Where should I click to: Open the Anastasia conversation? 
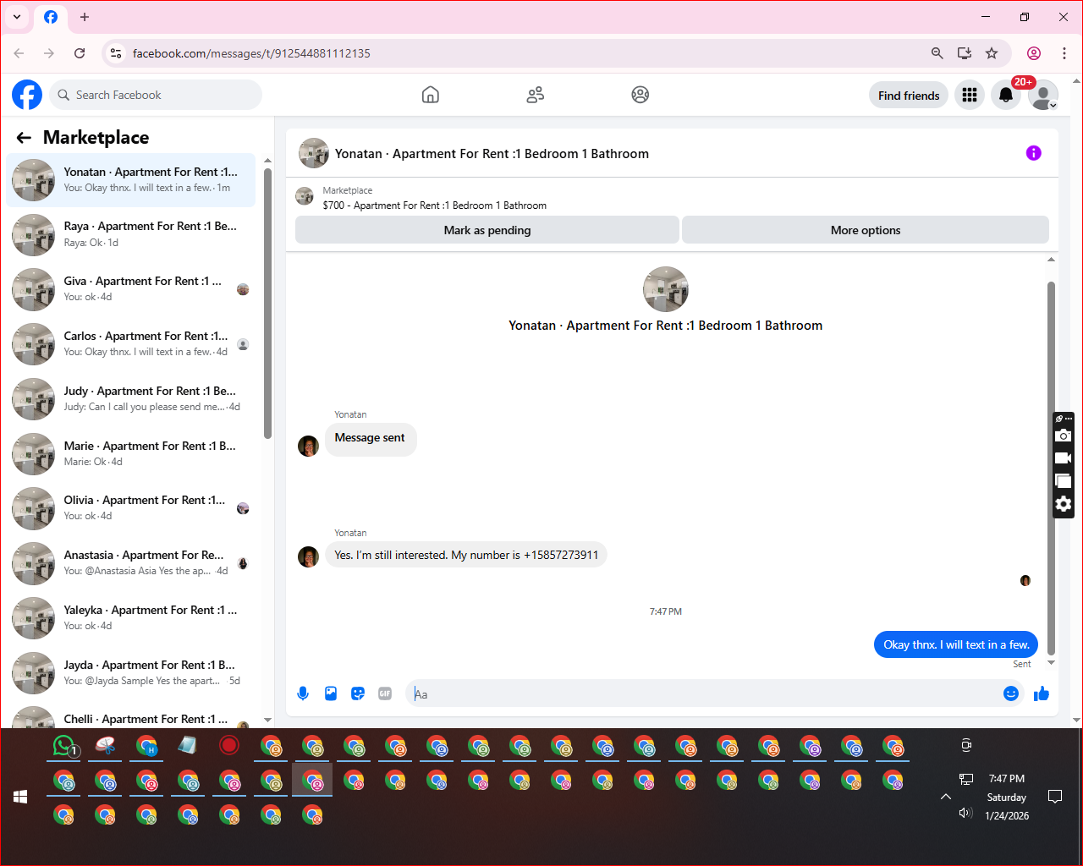point(131,563)
